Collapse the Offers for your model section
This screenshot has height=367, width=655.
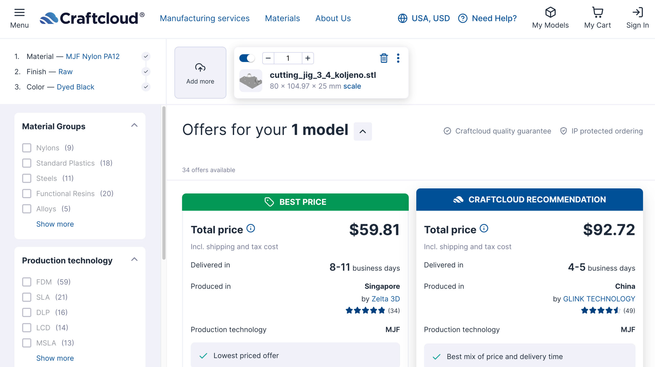[x=363, y=131]
